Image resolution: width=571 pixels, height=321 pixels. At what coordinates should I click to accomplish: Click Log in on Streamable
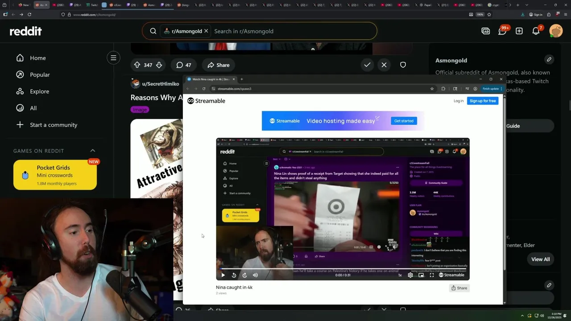(459, 101)
